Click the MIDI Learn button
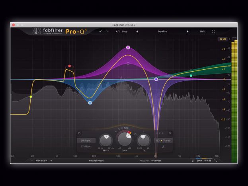Image resolution: width=248 pixels, height=186 pixels. click(41, 161)
